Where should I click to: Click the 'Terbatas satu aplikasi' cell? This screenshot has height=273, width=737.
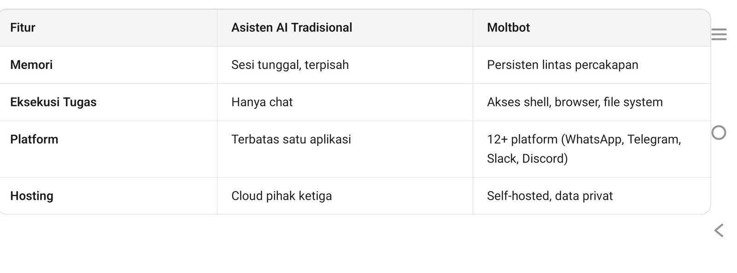coord(291,139)
